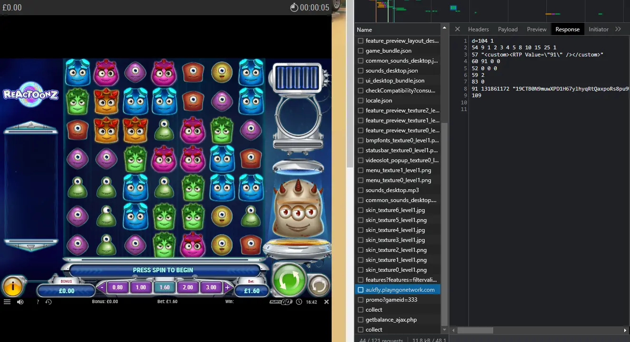The width and height of the screenshot is (630, 342).
Task: Check the skin_texture6_level1.jpg checkbox
Action: (361, 210)
